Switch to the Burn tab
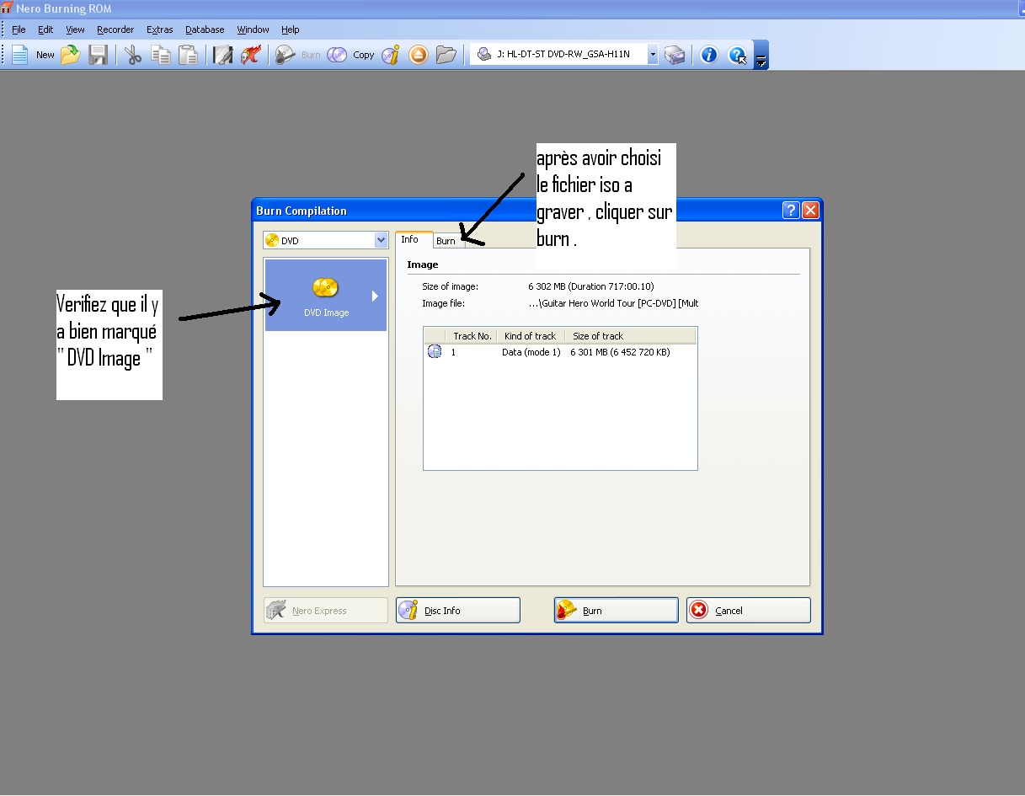The width and height of the screenshot is (1025, 796). (446, 241)
